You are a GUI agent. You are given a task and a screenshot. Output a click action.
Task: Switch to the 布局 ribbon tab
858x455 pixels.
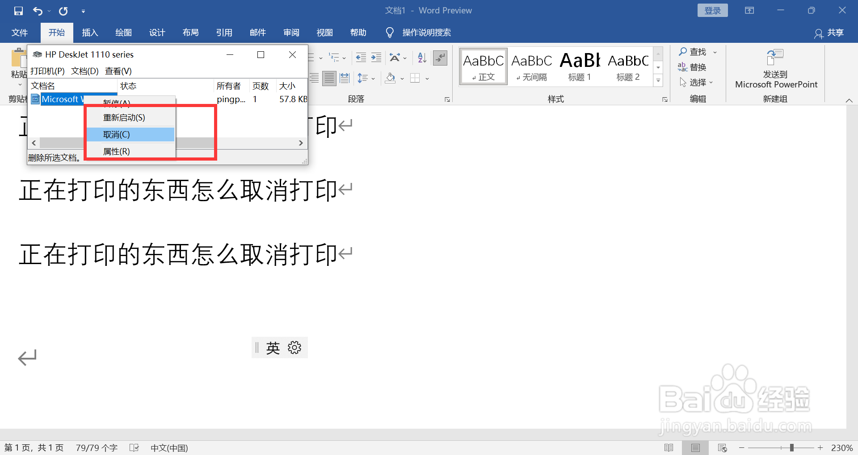click(x=190, y=33)
